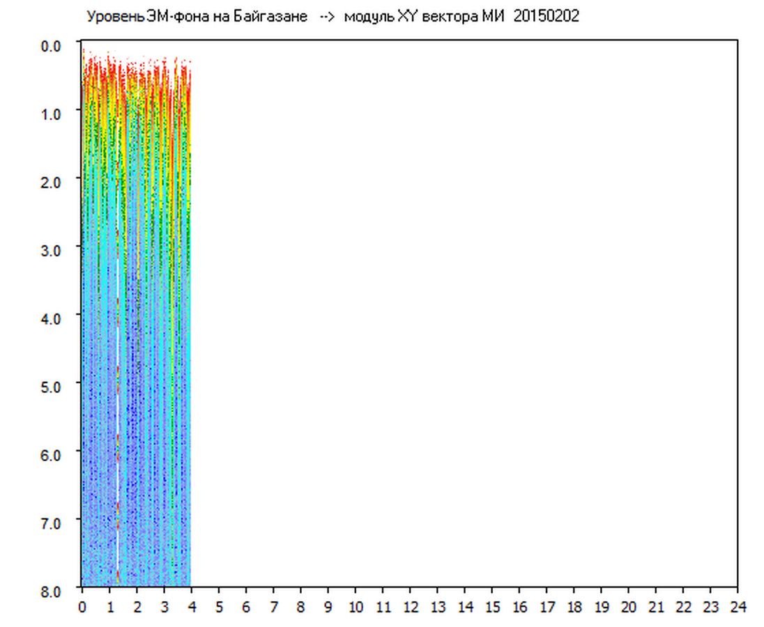Viewport: 764px width, 627px height.
Task: Click x-axis hour label 4
Action: (x=192, y=607)
